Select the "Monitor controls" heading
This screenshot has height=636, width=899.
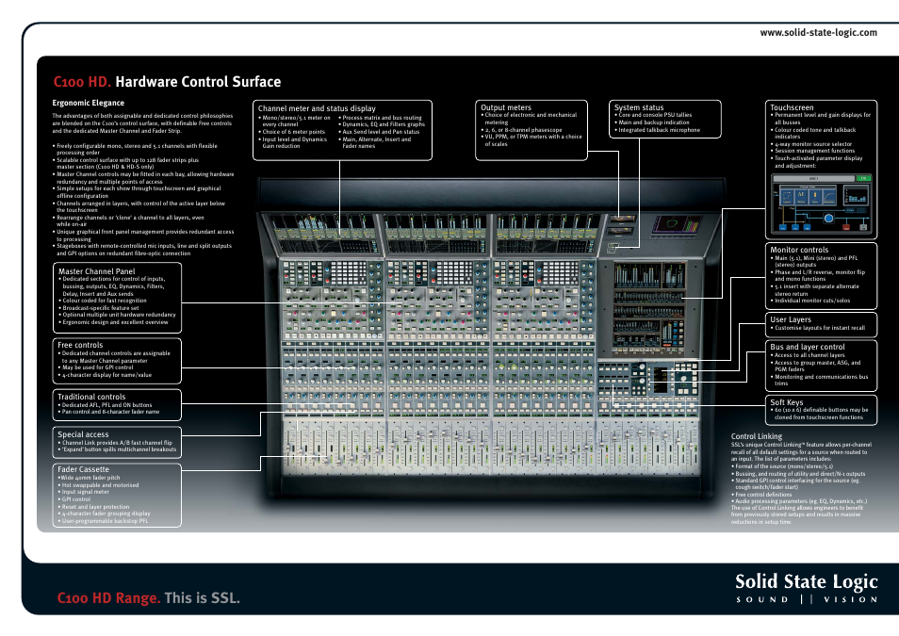click(x=799, y=250)
